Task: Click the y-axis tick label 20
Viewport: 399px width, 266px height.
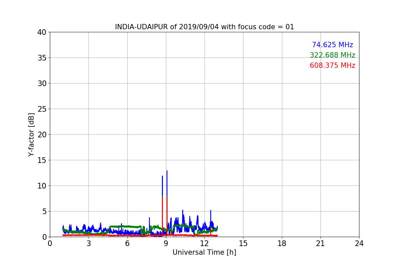Action: 42,135
